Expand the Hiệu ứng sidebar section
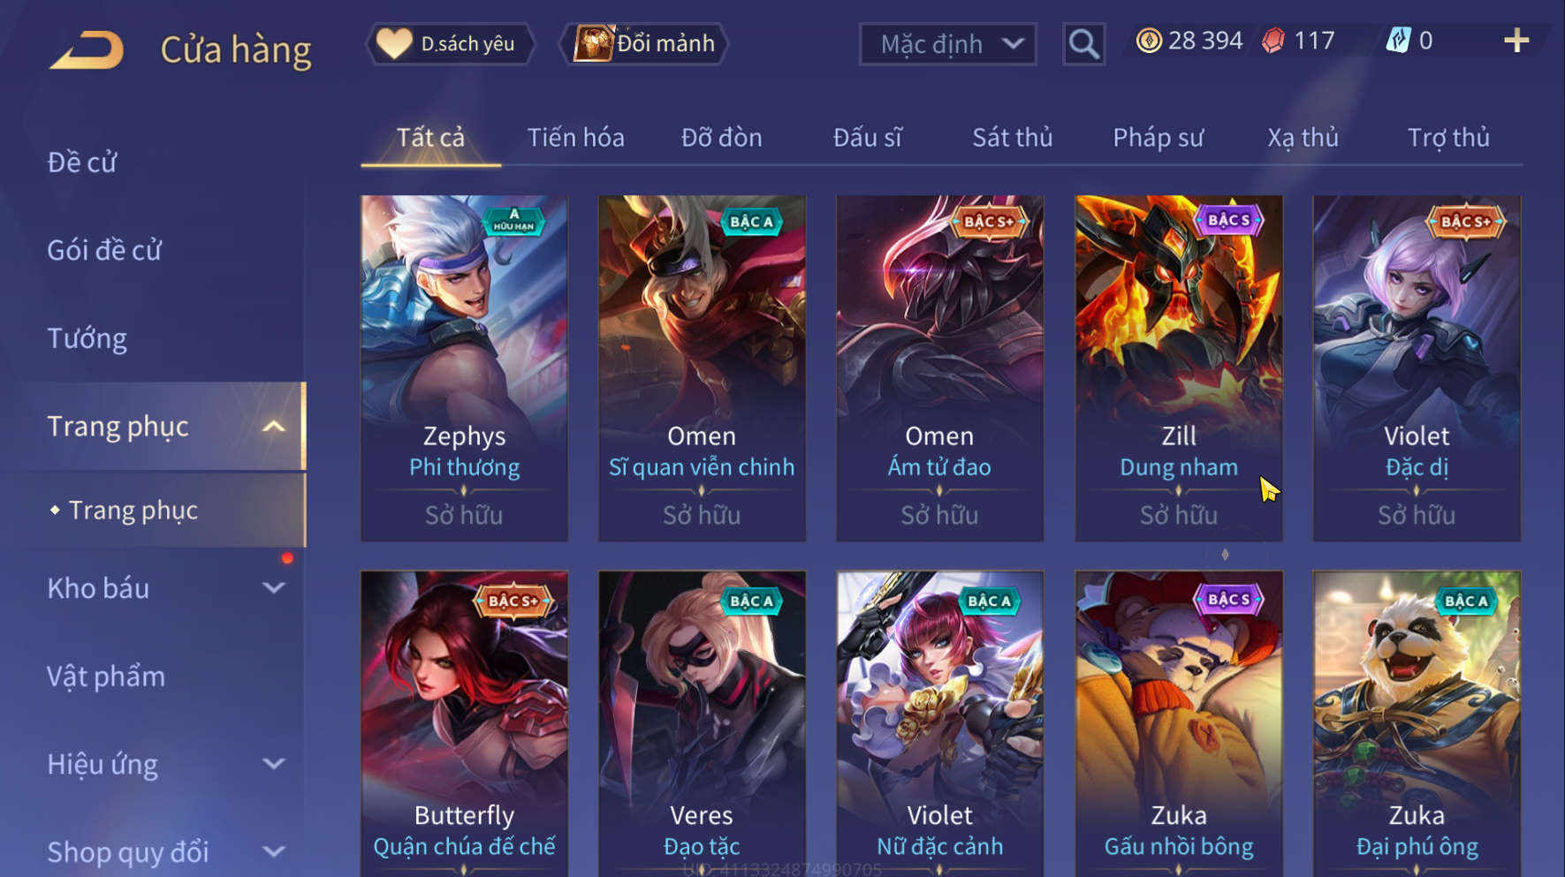The height and width of the screenshot is (877, 1565). pyautogui.click(x=274, y=764)
